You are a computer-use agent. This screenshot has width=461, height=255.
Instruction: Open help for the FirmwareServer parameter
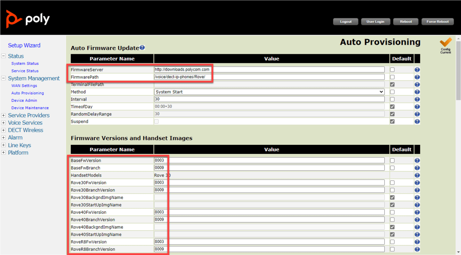pos(417,69)
